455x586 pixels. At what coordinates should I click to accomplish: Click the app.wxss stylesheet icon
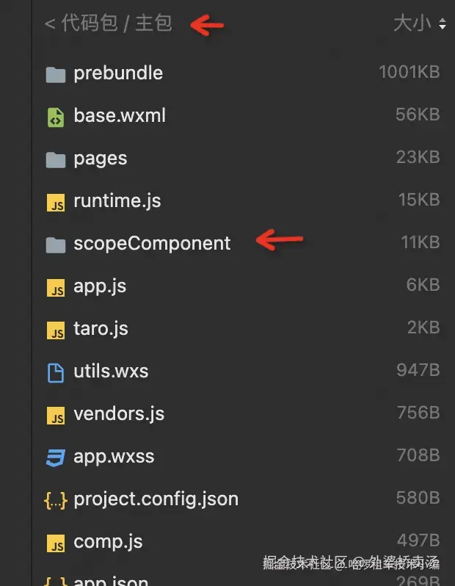pos(56,457)
